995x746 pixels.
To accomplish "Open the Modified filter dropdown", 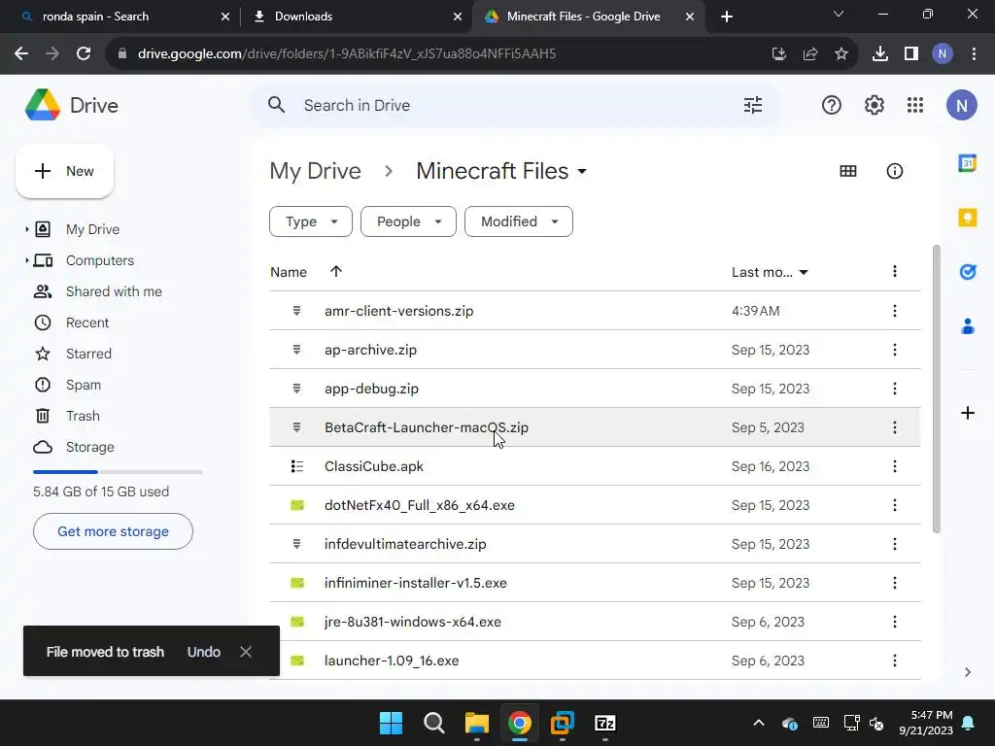I will [519, 221].
